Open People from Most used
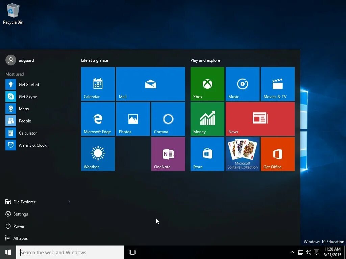 click(38, 121)
